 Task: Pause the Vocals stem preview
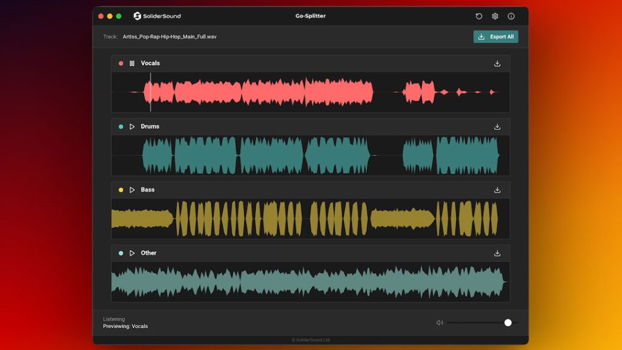click(x=132, y=63)
